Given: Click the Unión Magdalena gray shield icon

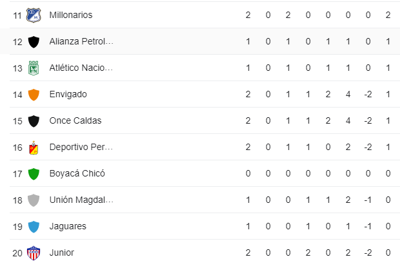Looking at the screenshot, I should click(34, 200).
